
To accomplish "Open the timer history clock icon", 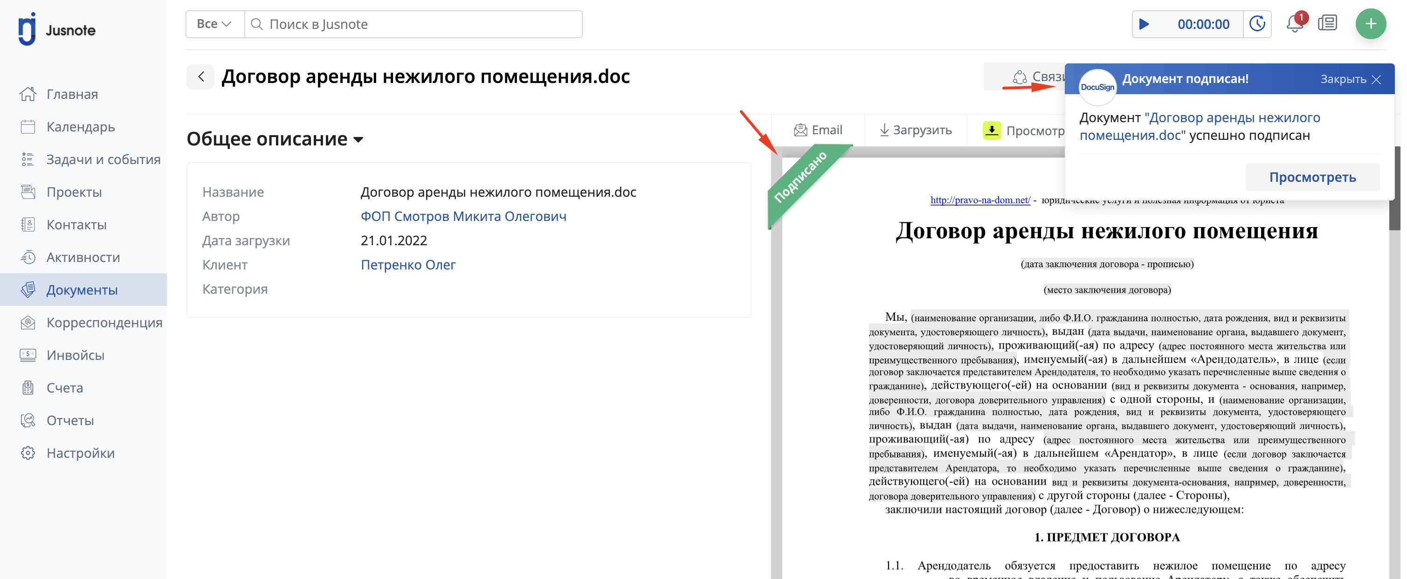I will pos(1257,24).
